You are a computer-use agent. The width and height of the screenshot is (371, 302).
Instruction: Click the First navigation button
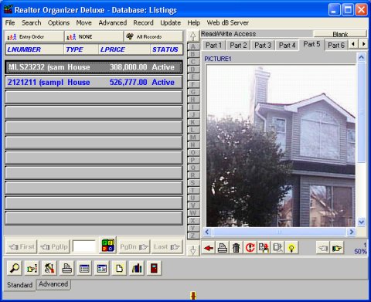click(x=22, y=247)
